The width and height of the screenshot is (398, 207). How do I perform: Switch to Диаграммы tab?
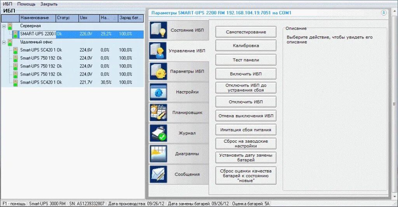click(x=179, y=154)
